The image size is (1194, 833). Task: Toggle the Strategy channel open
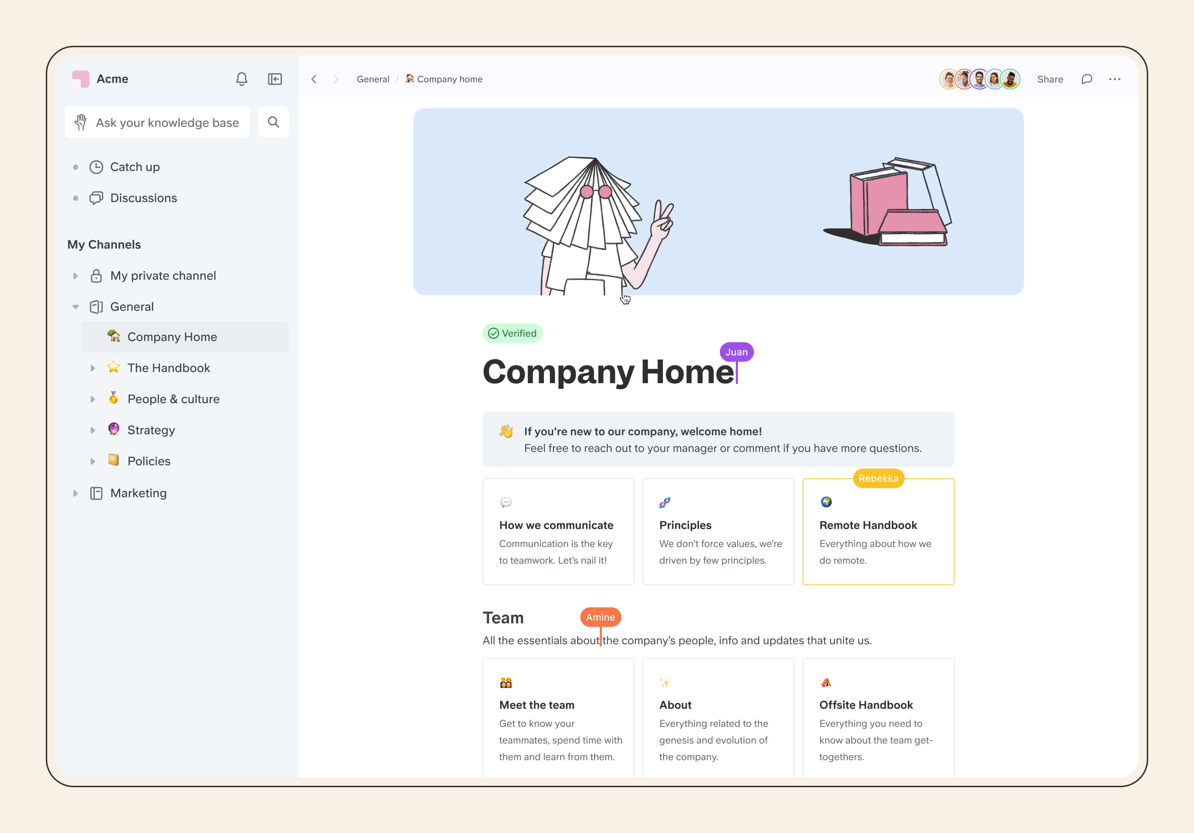93,430
